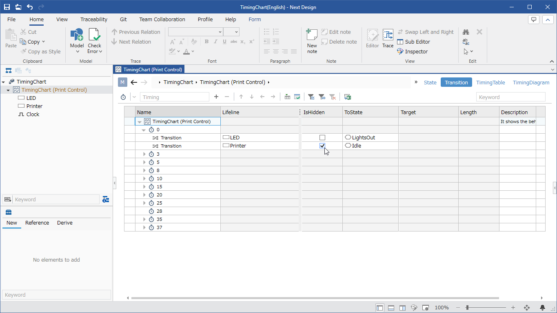The image size is (557, 313).
Task: Click the M model badge icon
Action: pos(122,82)
